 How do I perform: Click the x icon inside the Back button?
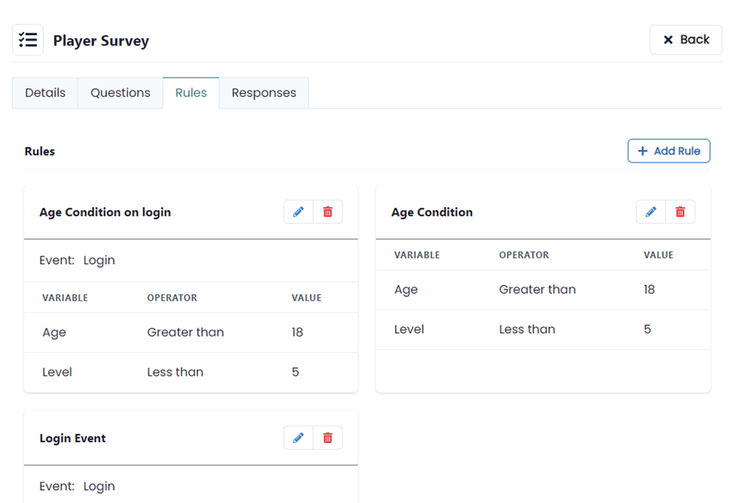point(668,39)
